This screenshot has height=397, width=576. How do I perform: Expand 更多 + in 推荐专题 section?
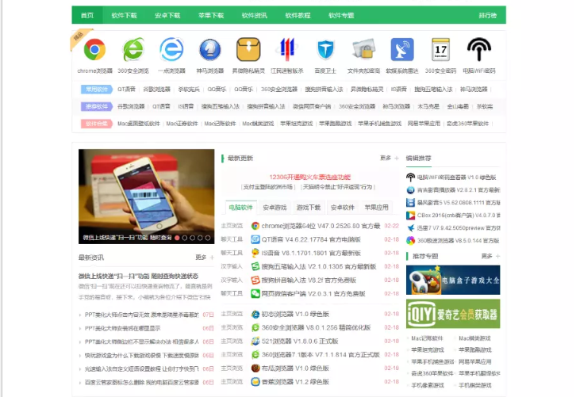(491, 256)
